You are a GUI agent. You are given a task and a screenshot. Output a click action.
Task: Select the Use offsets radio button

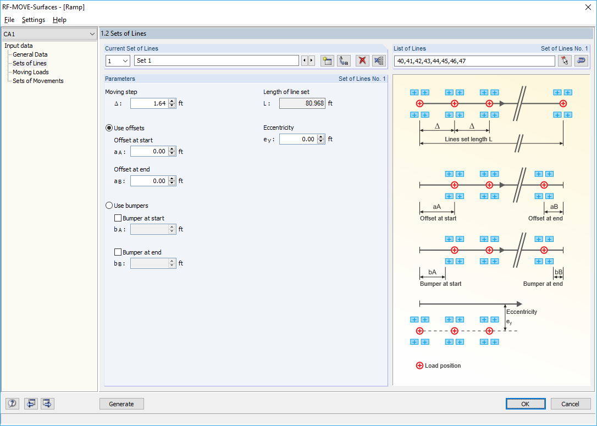coord(109,128)
